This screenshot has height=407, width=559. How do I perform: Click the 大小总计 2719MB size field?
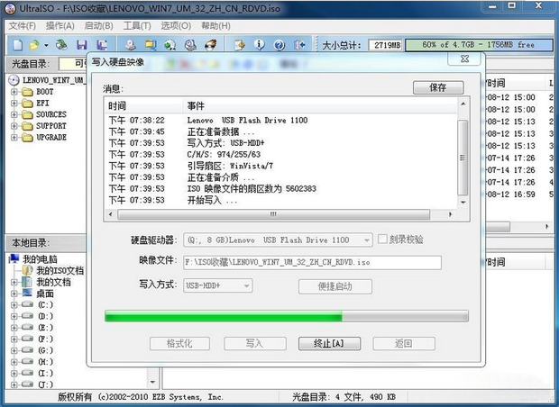pos(386,45)
